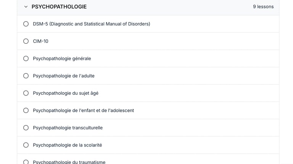Mark circle beside Psychopathologie de la scolarité
The image size is (293, 164).
tap(26, 145)
